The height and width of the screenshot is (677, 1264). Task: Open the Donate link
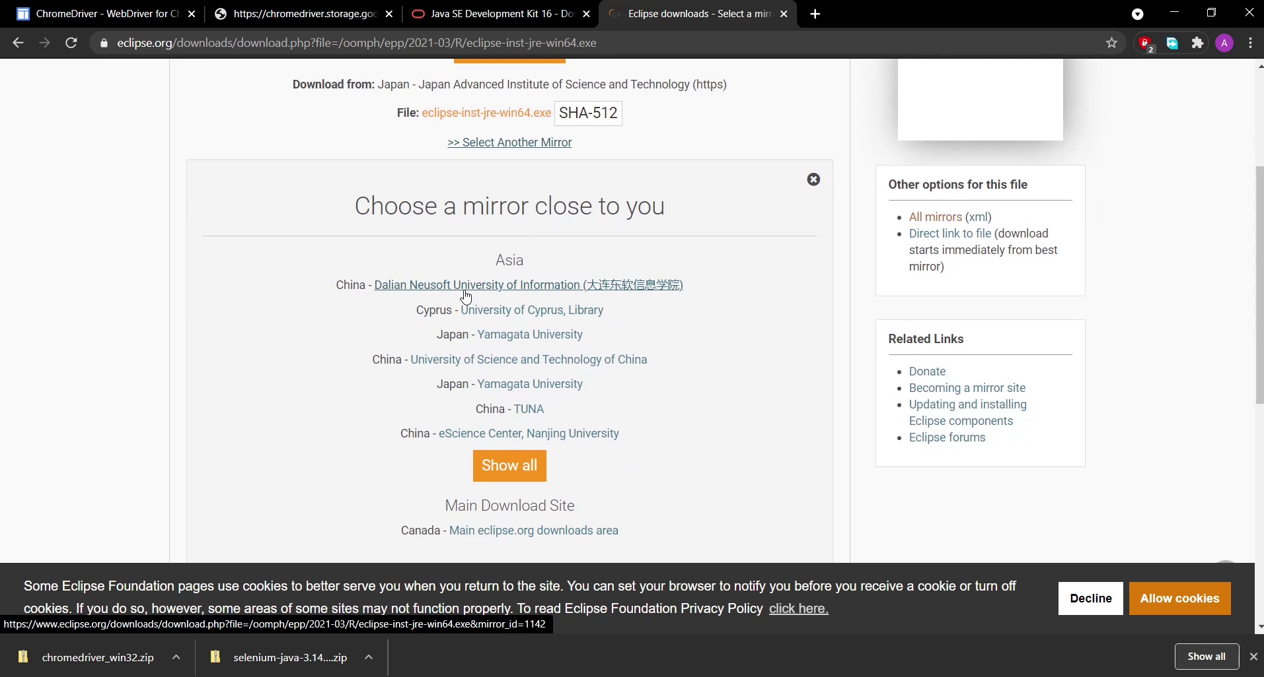(x=927, y=371)
